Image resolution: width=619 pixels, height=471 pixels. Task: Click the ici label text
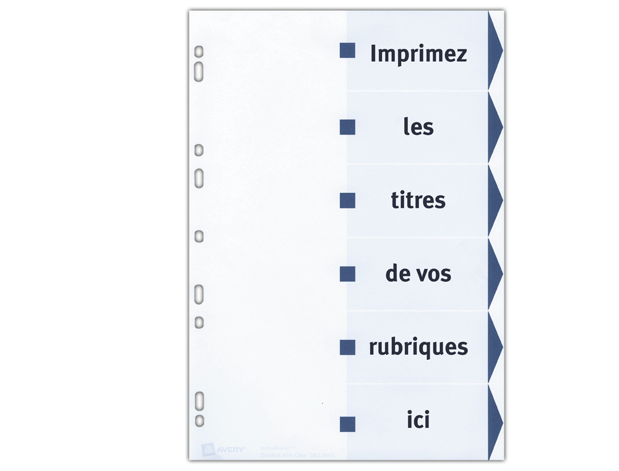[418, 419]
